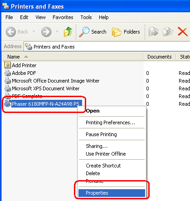This screenshot has height=201, width=190.
Task: Open the View menu
Action: 40,17
